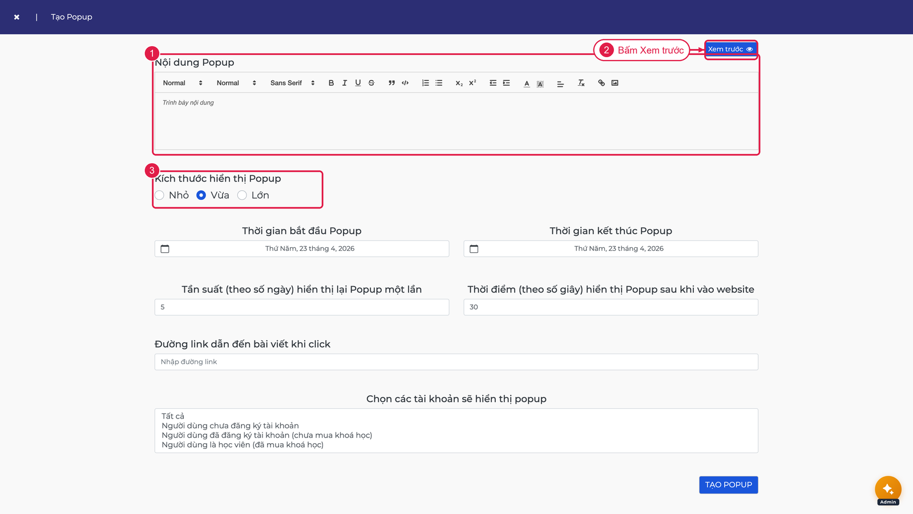The height and width of the screenshot is (514, 913).
Task: Close the Tạo Popup page with X
Action: pos(17,17)
